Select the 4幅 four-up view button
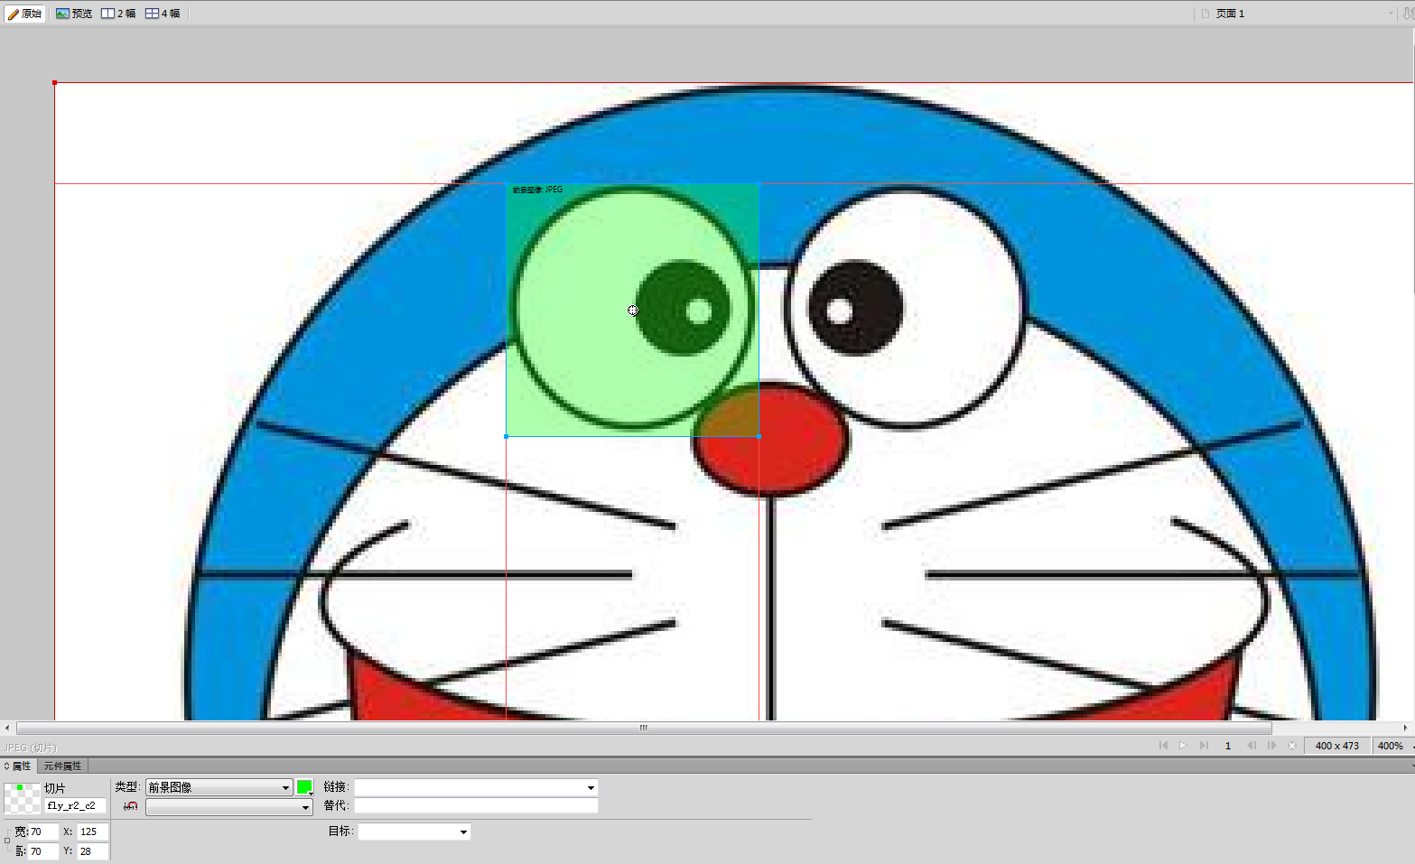 [x=163, y=14]
